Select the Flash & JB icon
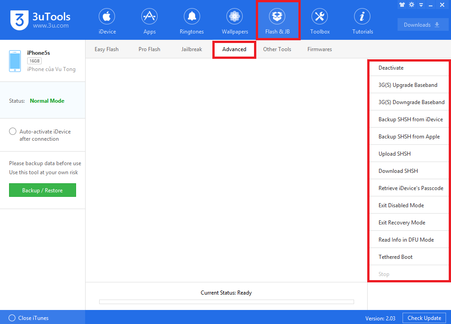451x324 pixels. tap(277, 16)
